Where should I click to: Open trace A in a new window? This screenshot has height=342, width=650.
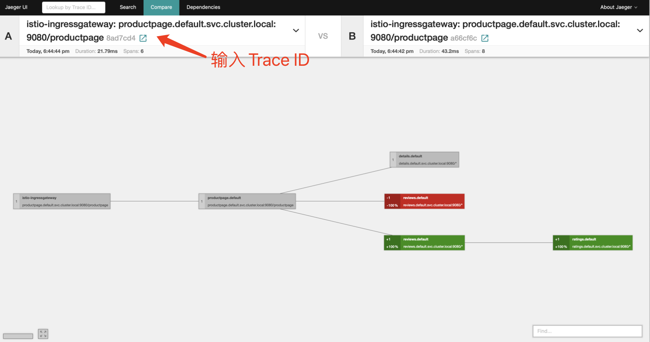tap(143, 38)
